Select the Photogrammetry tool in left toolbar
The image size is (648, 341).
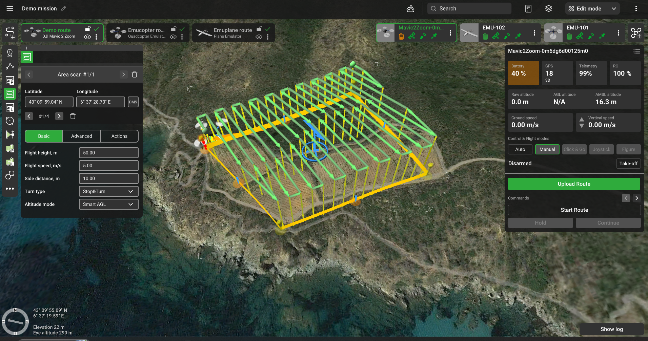(10, 80)
